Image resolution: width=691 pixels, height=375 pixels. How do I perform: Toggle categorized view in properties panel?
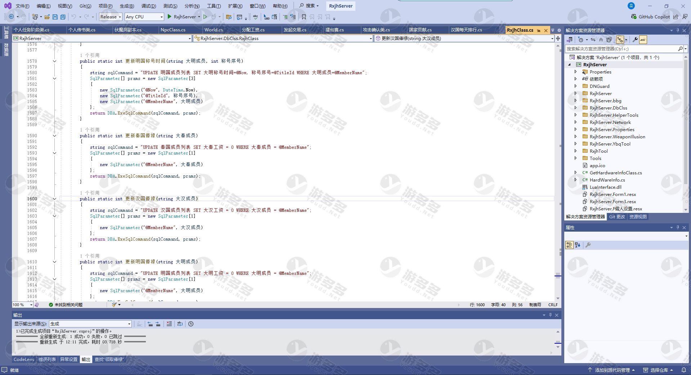click(x=569, y=245)
